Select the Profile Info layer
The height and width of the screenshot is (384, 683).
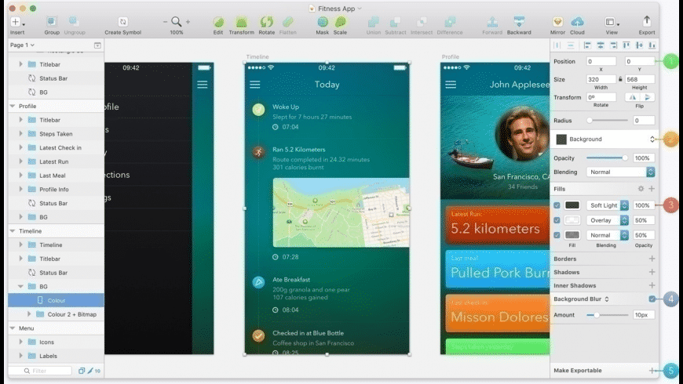tap(56, 189)
